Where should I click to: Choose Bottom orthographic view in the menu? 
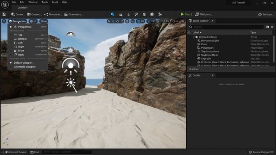pos(28,39)
